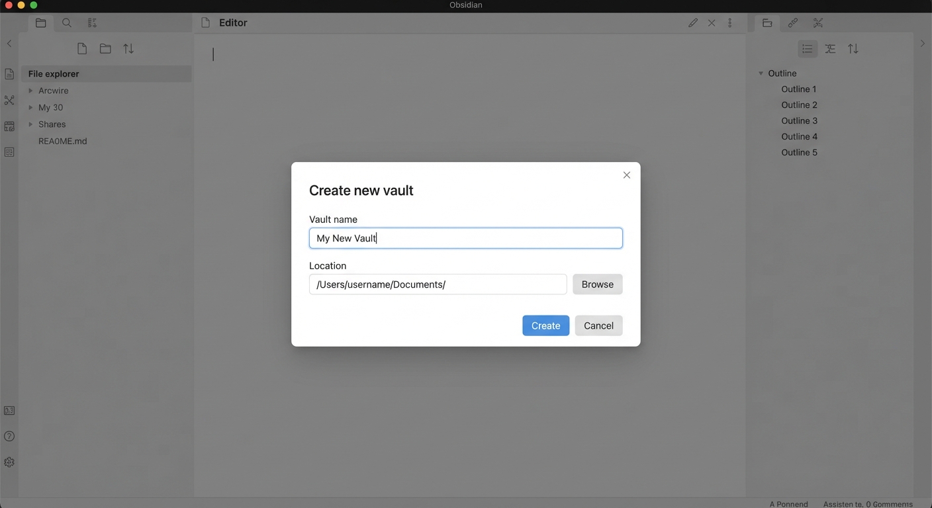
Task: Open the Help icon at the bottom left
Action: (x=9, y=436)
